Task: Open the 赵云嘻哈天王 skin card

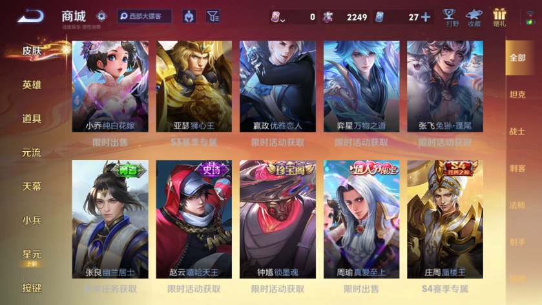Action: [194, 219]
